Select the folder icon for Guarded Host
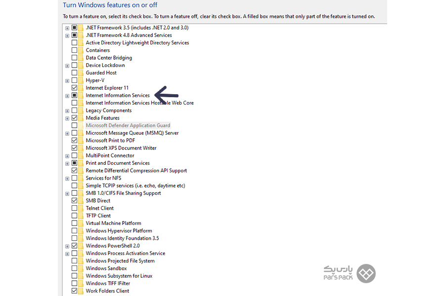 click(x=81, y=73)
